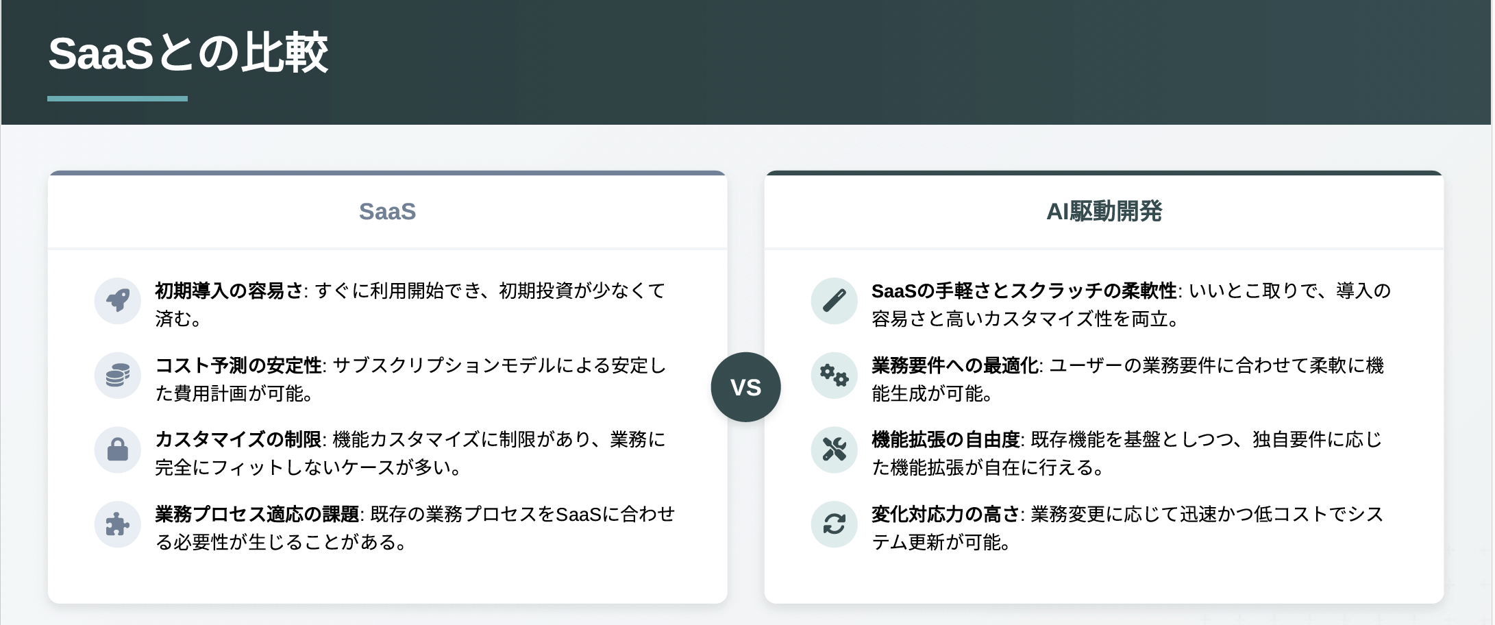Click the 機能拡張の自由度 bold heading
1495x625 pixels.
point(946,439)
